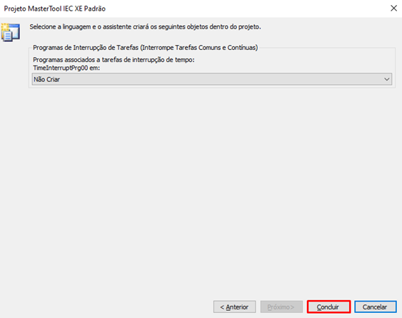Screen dimensions: 402x318
Task: Click the 'Selecione a linguagem' instruction text
Action: tap(60, 27)
